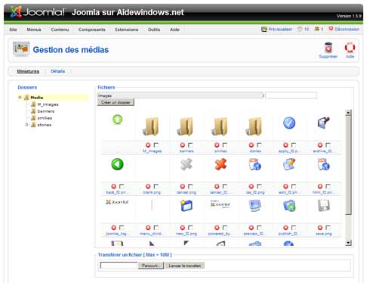Viewport: 367px width, 283px height.
Task: Click the Supprimer trash icon in toolbar
Action: (328, 48)
